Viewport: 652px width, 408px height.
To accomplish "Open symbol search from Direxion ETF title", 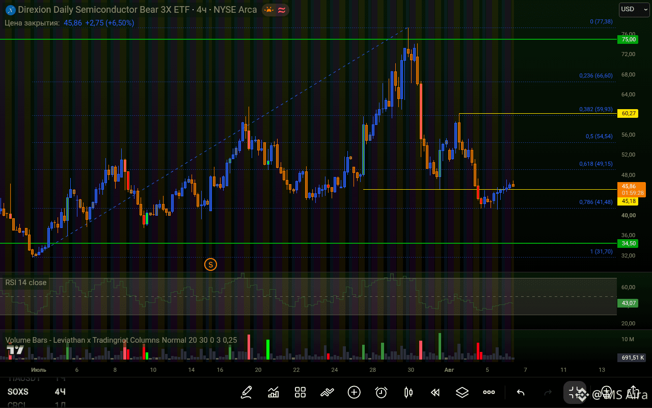I will tap(103, 10).
